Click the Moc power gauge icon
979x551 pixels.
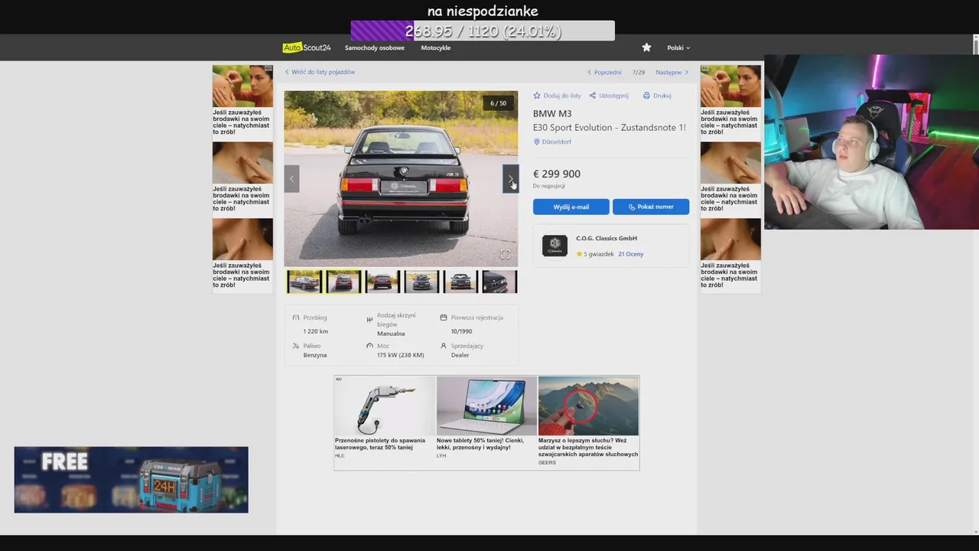point(369,346)
